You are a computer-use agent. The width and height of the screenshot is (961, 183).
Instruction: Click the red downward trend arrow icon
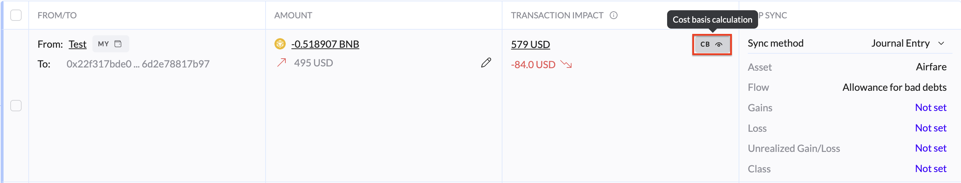click(566, 65)
